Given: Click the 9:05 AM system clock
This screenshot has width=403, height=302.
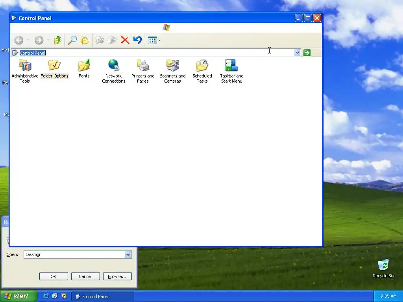Looking at the screenshot, I should pos(388,296).
